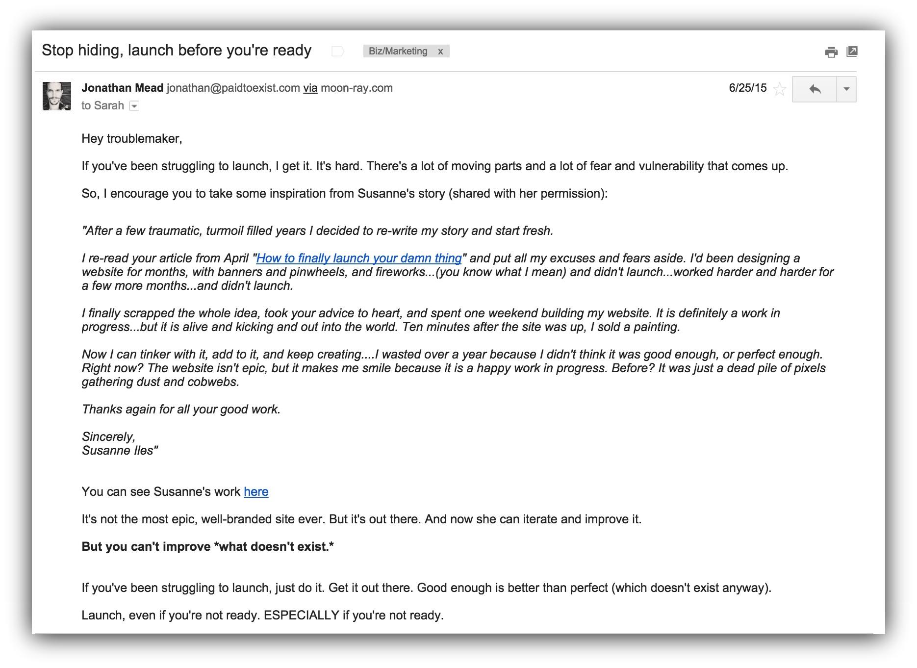This screenshot has width=917, height=668.
Task: Open 'How to finally launch your damn thing' link
Action: coord(358,258)
